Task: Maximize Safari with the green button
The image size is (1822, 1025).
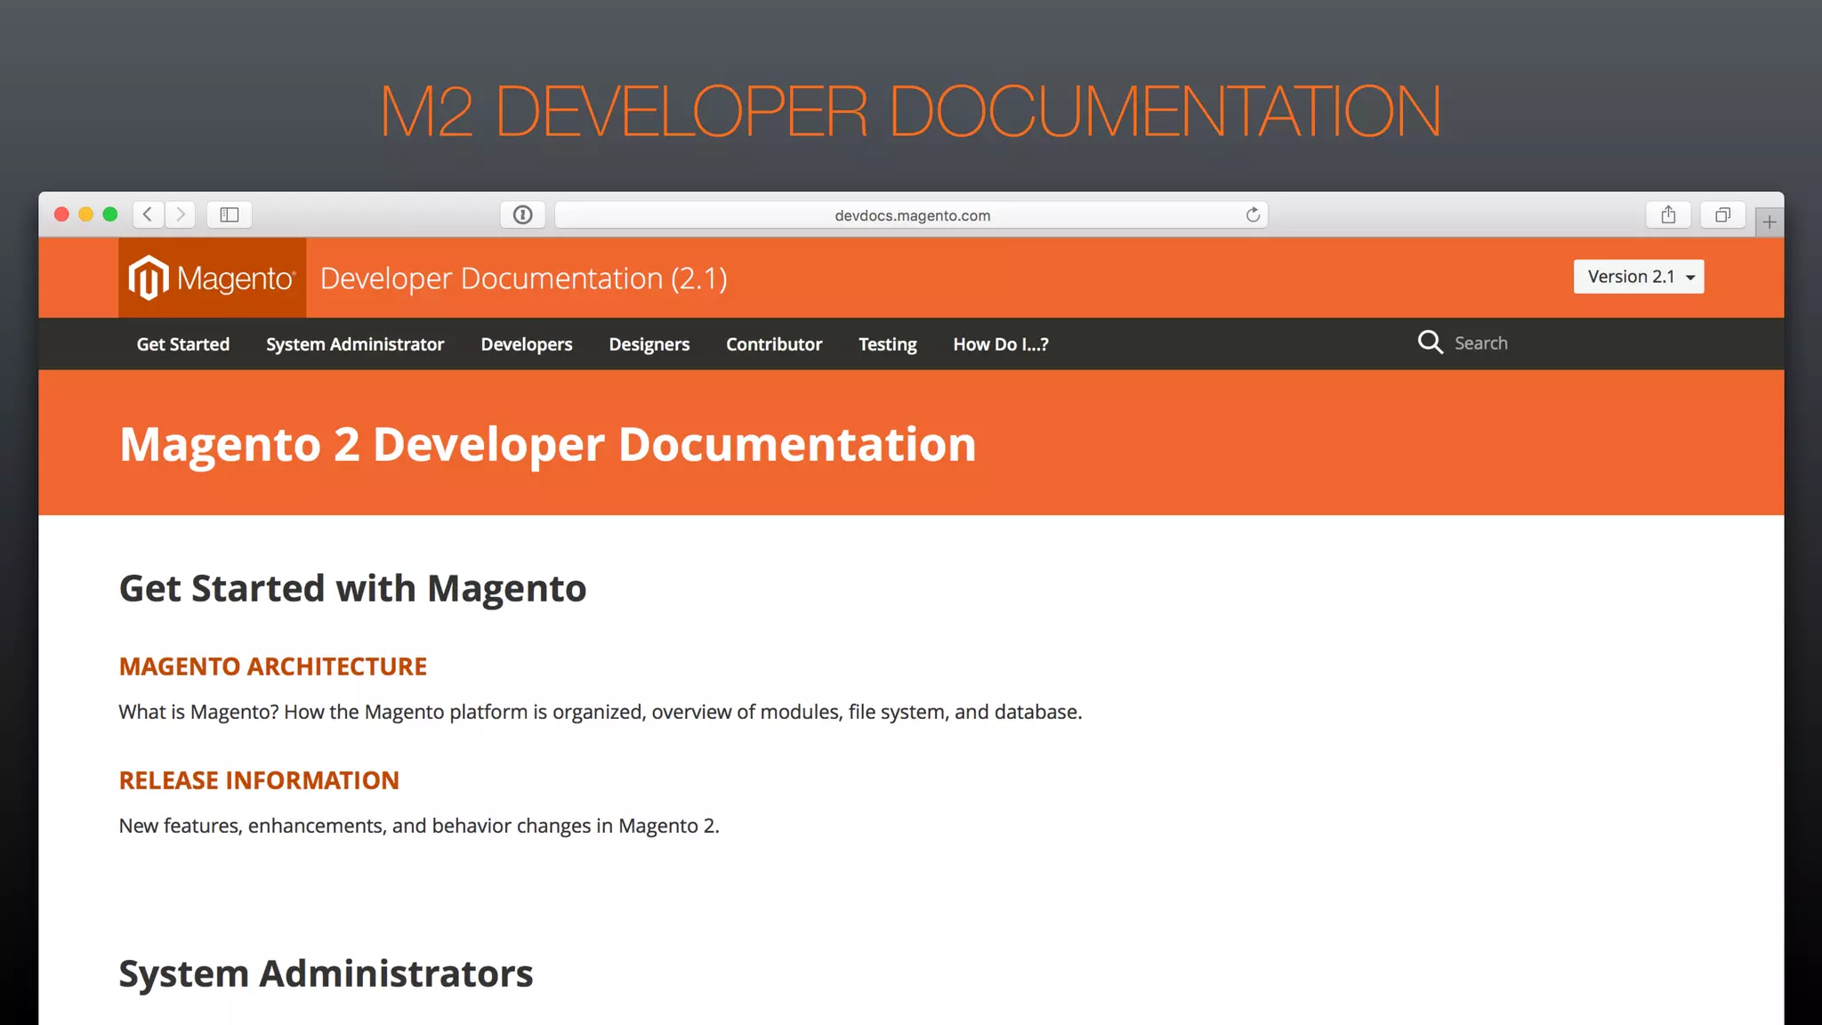Action: tap(110, 214)
